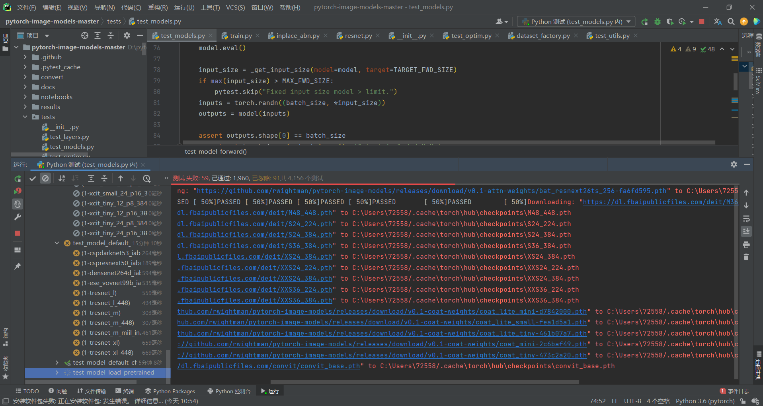
Task: Click the wrench settings icon in the run sidebar
Action: pyautogui.click(x=18, y=217)
